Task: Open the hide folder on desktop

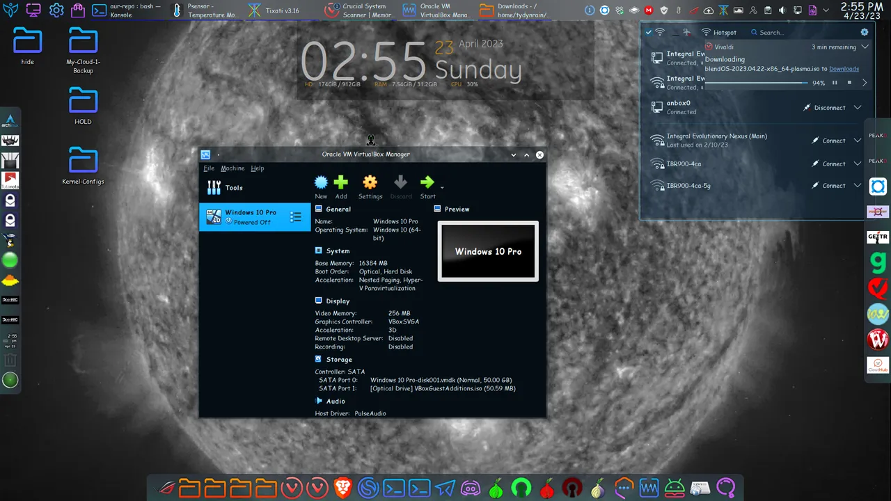Action: coord(27,47)
